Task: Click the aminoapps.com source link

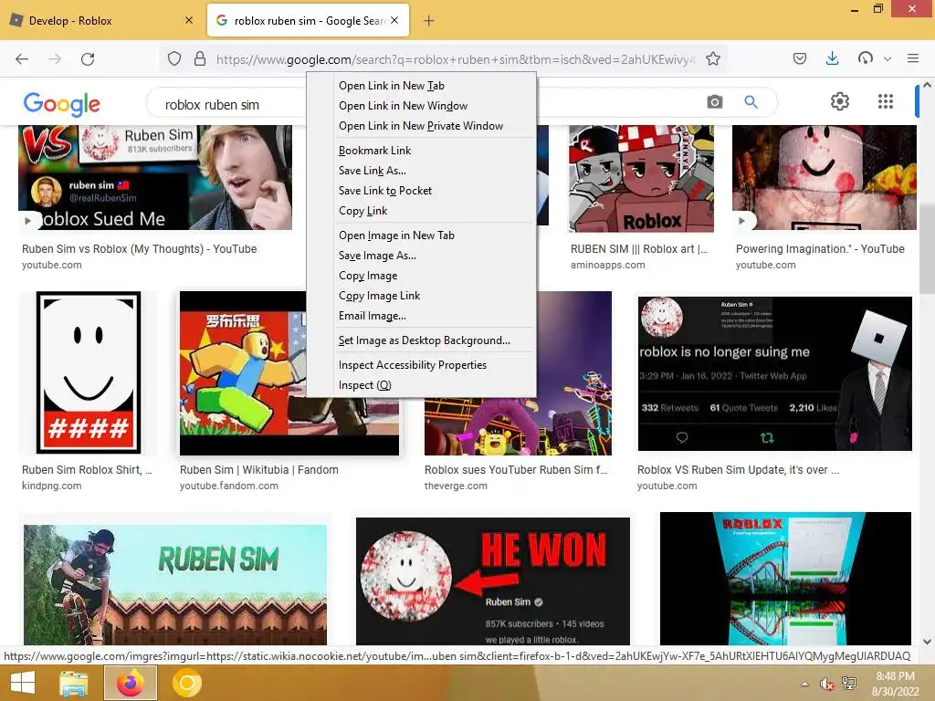Action: pyautogui.click(x=607, y=265)
